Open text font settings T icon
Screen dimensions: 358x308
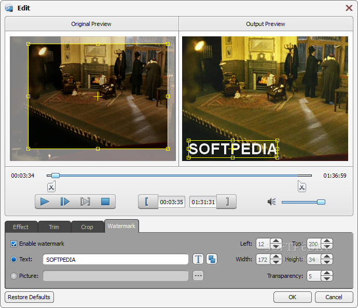point(198,259)
